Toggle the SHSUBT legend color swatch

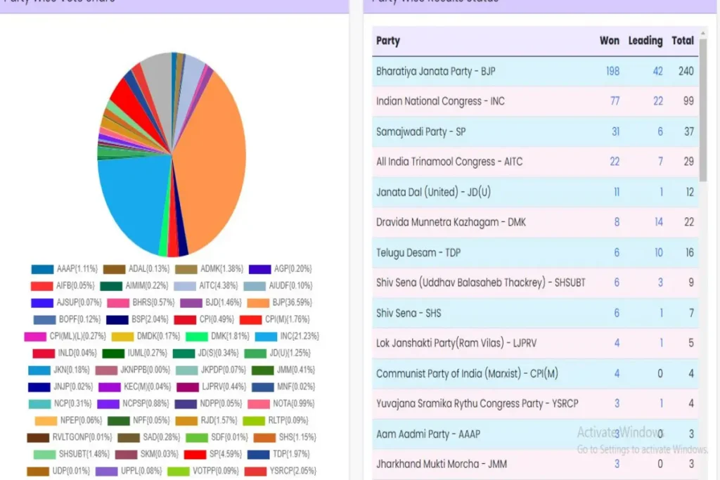[44, 454]
